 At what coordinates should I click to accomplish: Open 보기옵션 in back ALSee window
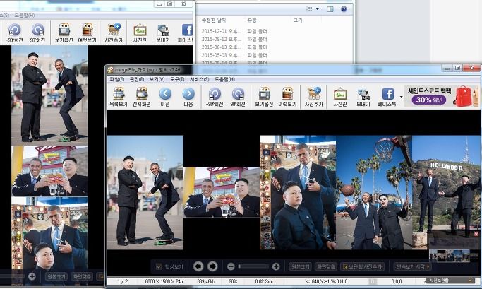pyautogui.click(x=64, y=33)
